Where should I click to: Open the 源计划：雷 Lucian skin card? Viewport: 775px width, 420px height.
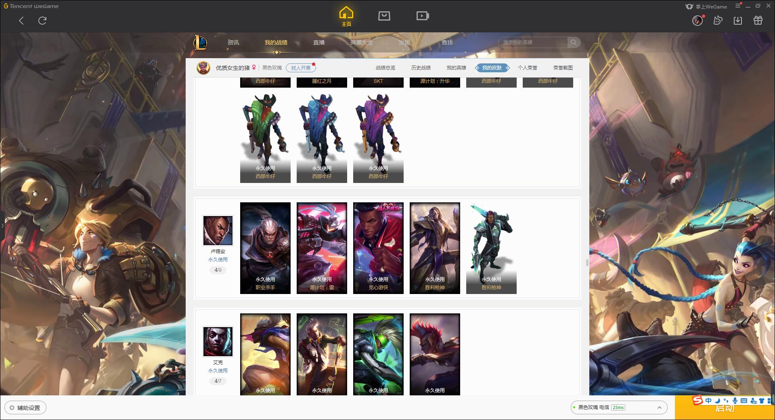[x=322, y=248]
